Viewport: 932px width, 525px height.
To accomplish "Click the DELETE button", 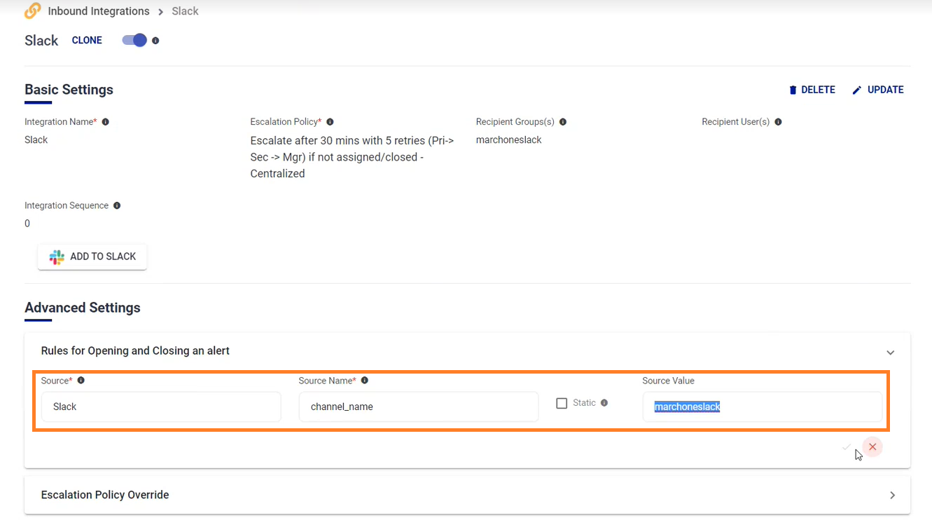I will tap(812, 90).
